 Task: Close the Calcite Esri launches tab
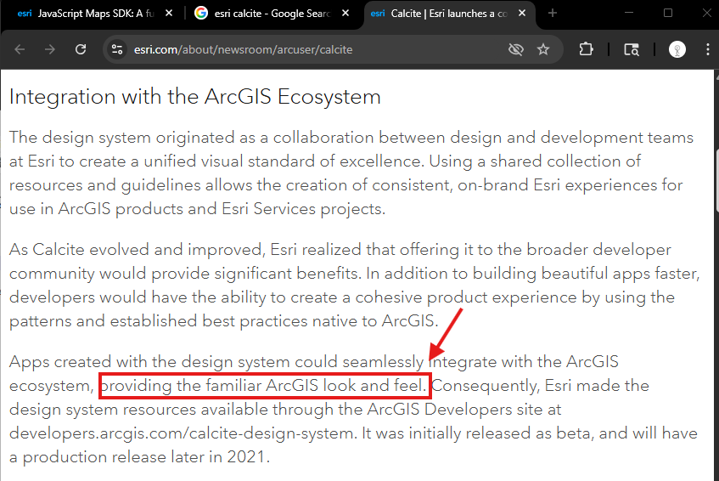click(522, 14)
